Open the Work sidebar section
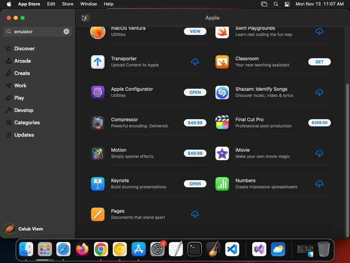Viewport: 350px width, 263px height. pos(20,85)
